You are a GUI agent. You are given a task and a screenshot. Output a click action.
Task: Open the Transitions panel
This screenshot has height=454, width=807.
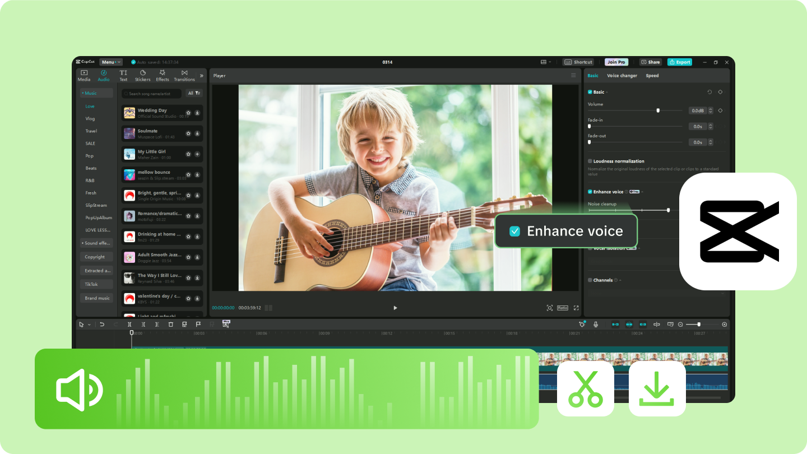[184, 76]
